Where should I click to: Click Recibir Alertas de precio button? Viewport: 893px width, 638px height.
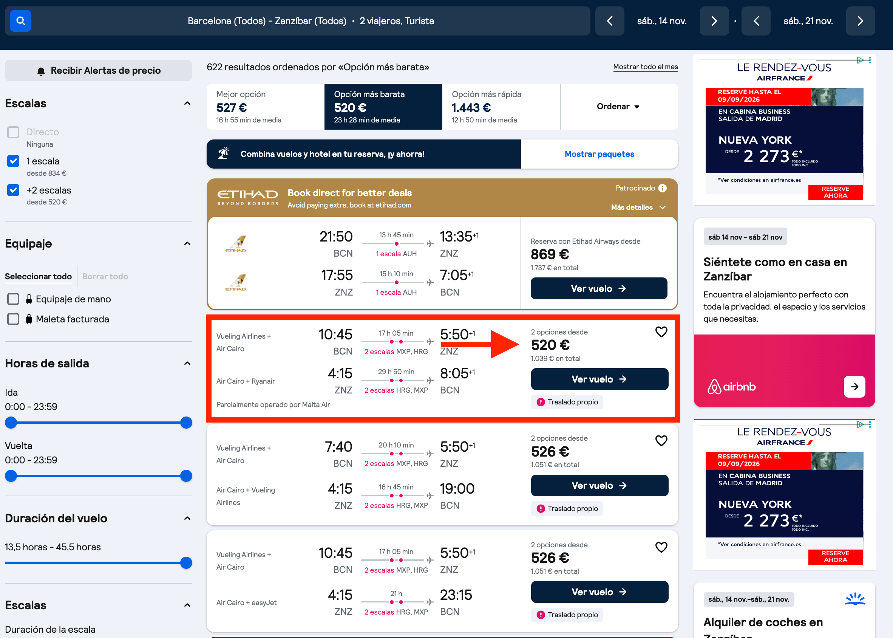pyautogui.click(x=99, y=71)
